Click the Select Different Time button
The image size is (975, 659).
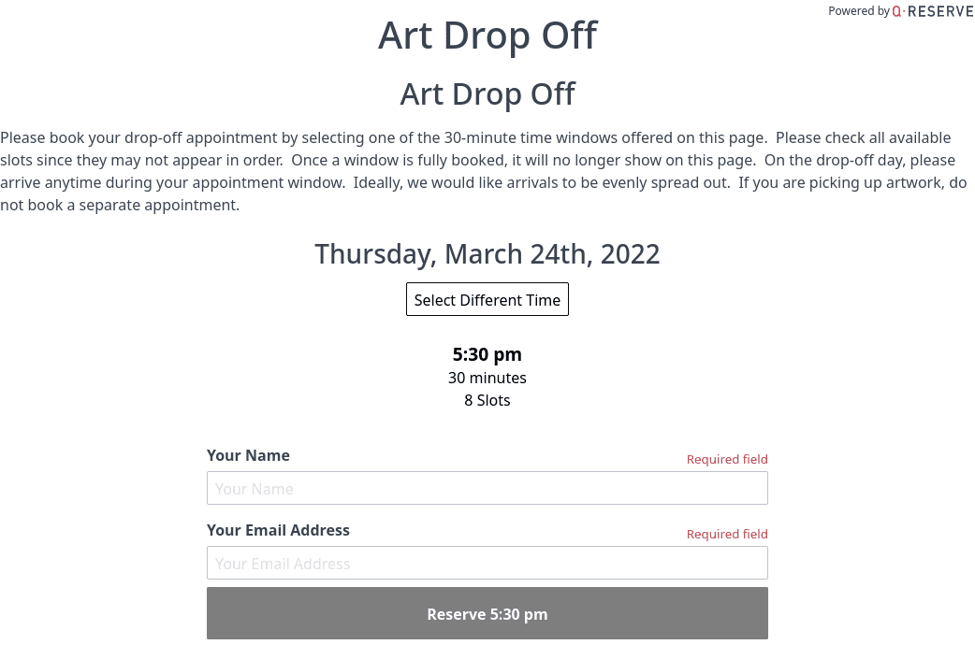pos(487,299)
